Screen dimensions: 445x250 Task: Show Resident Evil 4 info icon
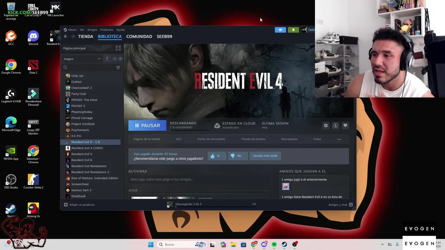pos(335,125)
